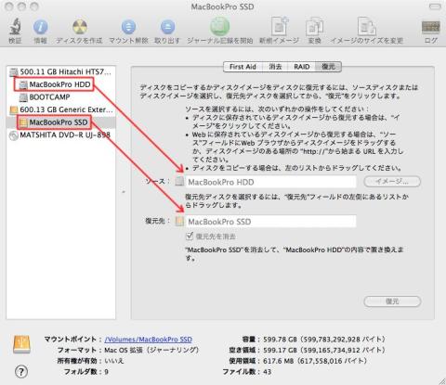This screenshot has height=385, width=446.
Task: Select the 500.11 GB Hitachi disk
Action: tap(61, 71)
